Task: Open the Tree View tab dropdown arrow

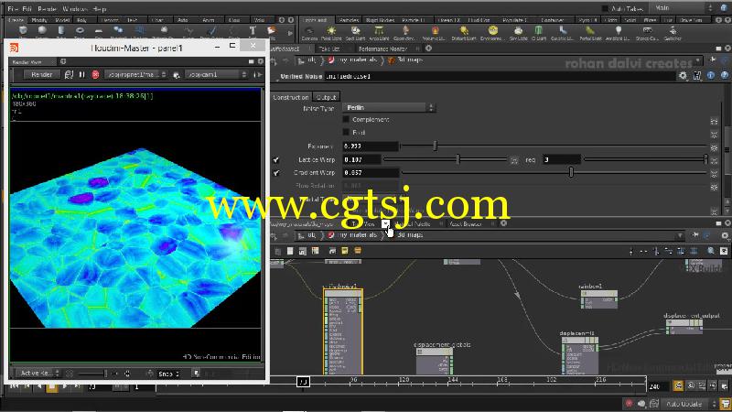Action: pos(385,223)
